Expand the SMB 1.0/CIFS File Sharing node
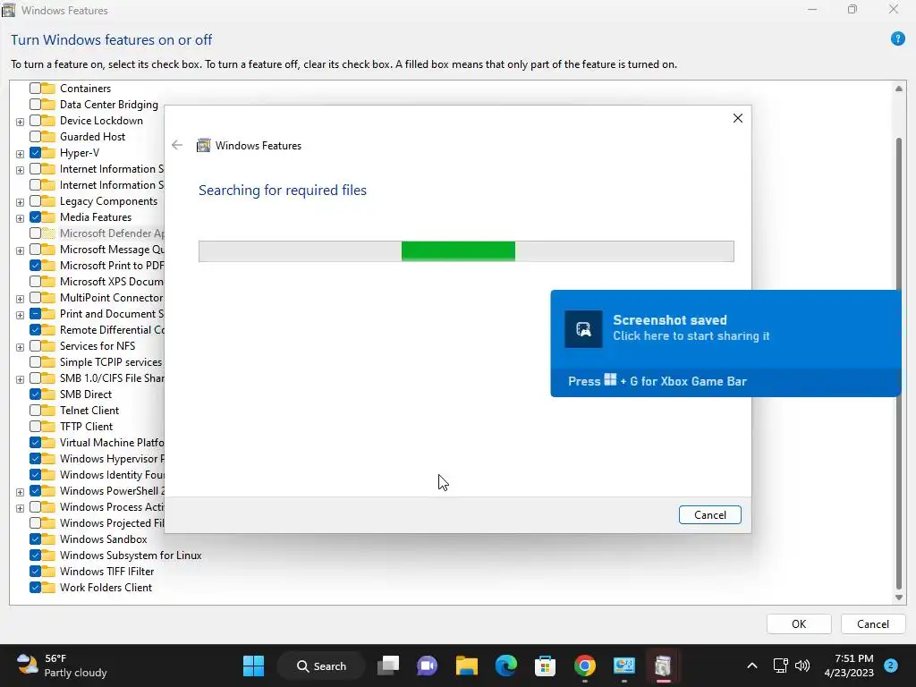Image resolution: width=916 pixels, height=687 pixels. (x=20, y=379)
